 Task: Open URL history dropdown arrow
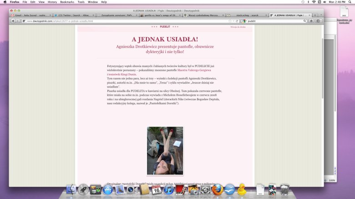[x=233, y=21]
